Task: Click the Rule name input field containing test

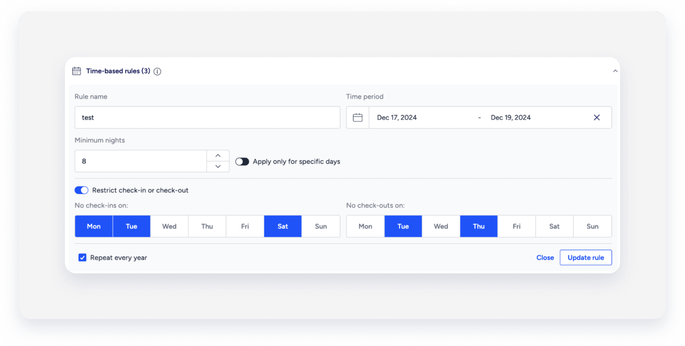Action: 207,117
